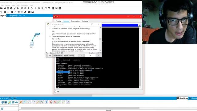Image resolution: width=197 pixels, height=111 pixels.
Task: Click the PC1 computer in the workspace
Action: point(32,44)
